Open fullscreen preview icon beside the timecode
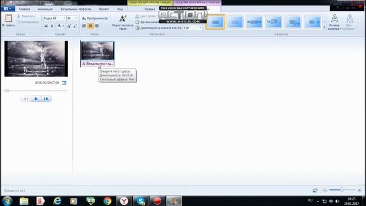The width and height of the screenshot is (366, 206). pyautogui.click(x=64, y=82)
